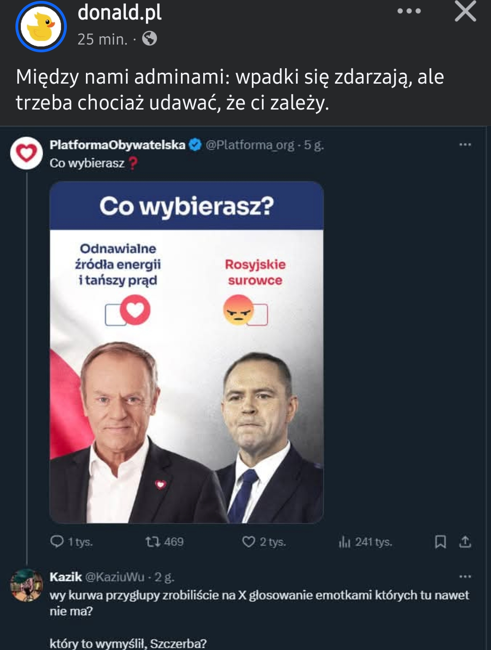Screen dimensions: 491x650
Task: Expand the PlatformaObywatelska tweet more options
Action: [465, 145]
